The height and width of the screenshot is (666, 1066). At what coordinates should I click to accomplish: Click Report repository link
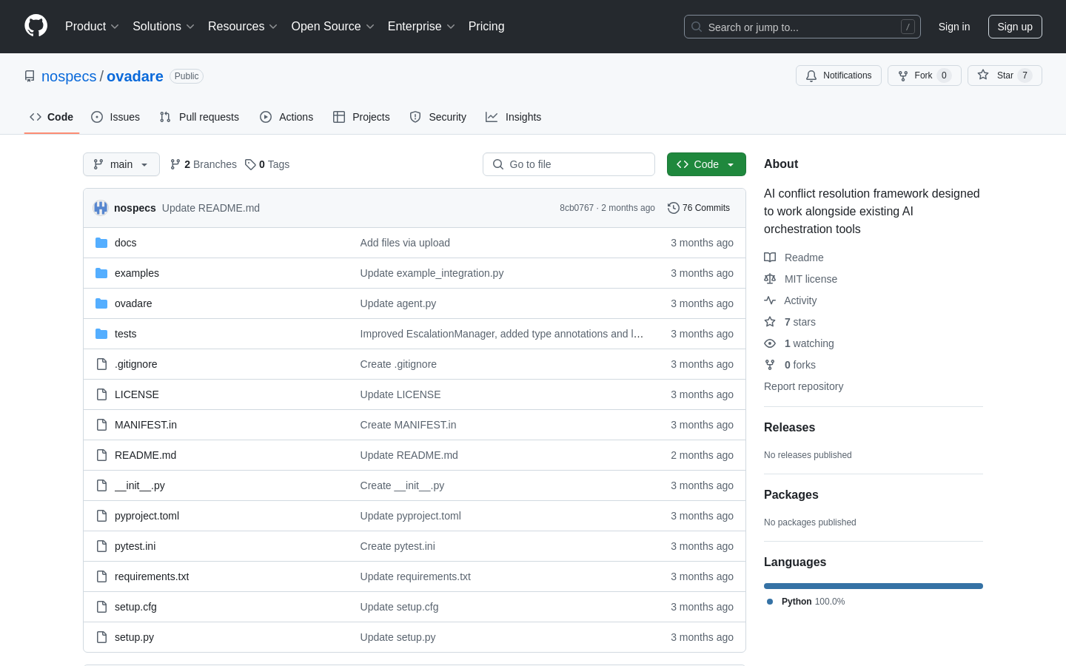pos(803,386)
